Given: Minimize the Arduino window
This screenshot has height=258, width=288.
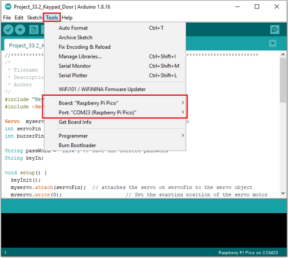Looking at the screenshot, I should click(237, 7).
